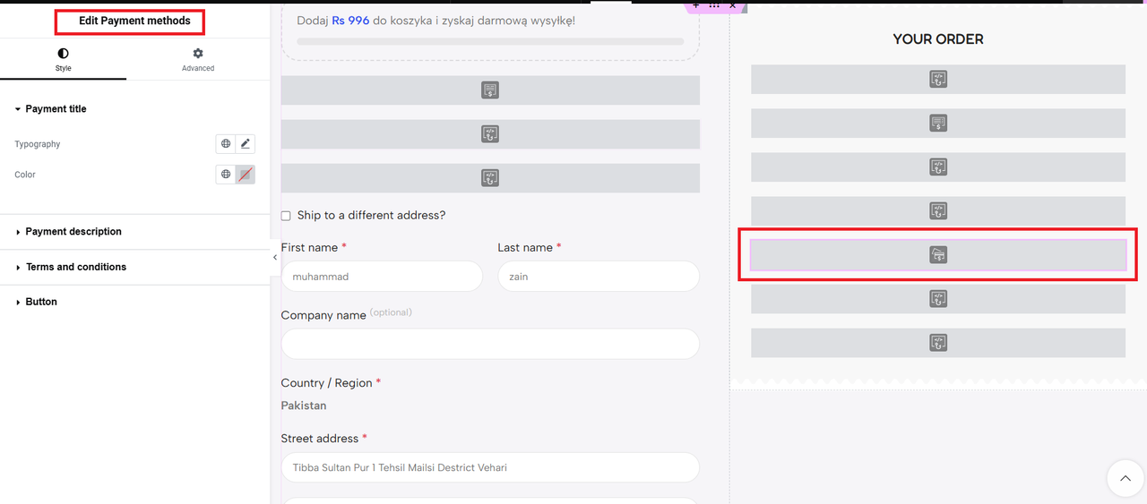This screenshot has width=1147, height=504.
Task: Click the 'Pakistan' country text
Action: [304, 406]
